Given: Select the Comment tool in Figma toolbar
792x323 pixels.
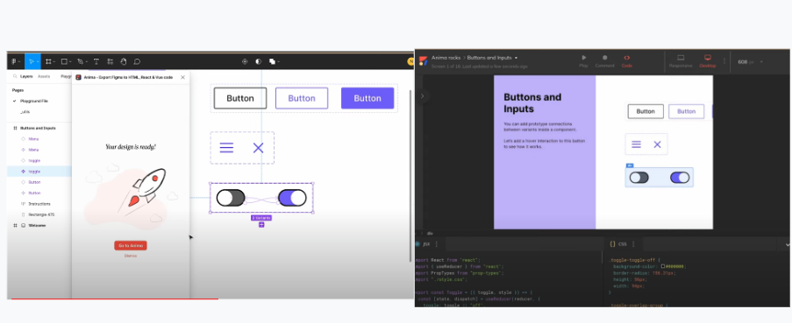Looking at the screenshot, I should 137,61.
